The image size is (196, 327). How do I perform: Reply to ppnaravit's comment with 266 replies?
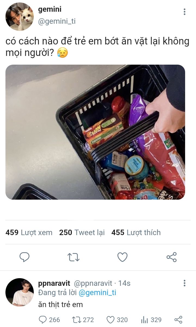pyautogui.click(x=49, y=320)
